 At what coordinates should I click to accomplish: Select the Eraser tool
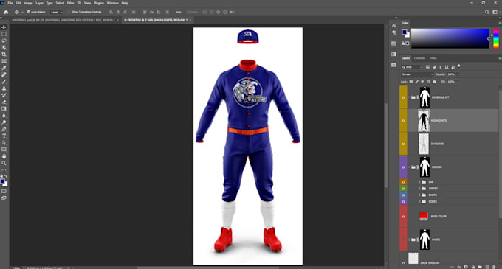[x=4, y=102]
